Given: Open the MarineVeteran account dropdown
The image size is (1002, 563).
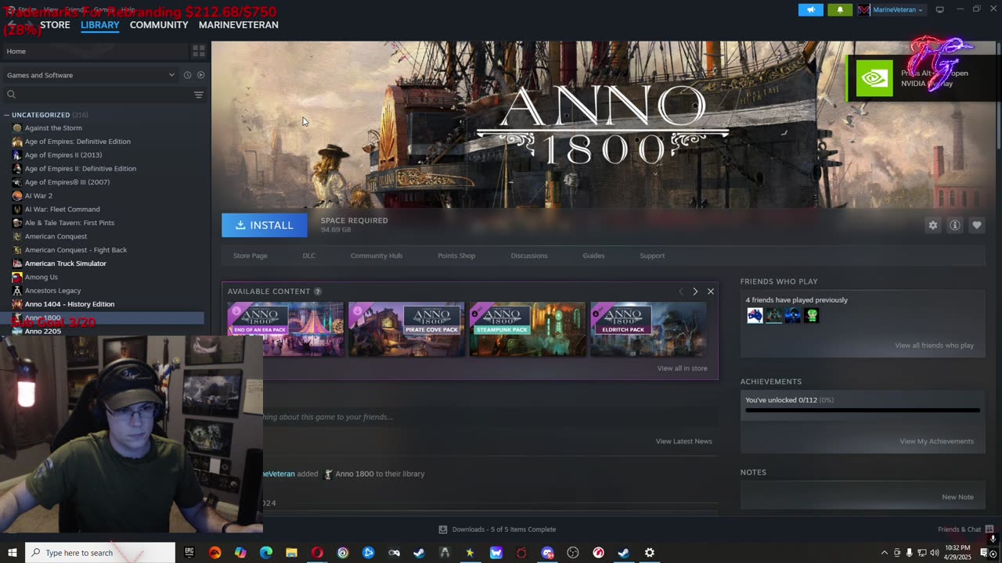Looking at the screenshot, I should click(x=898, y=9).
